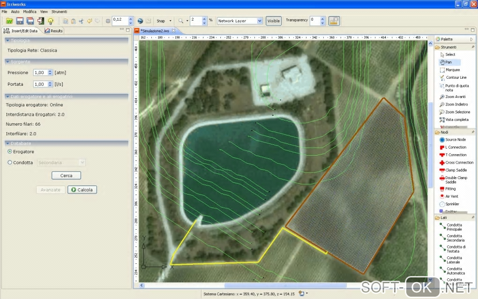This screenshot has height=299, width=478.
Task: Click the Save floppy disk icon
Action: [x=20, y=21]
